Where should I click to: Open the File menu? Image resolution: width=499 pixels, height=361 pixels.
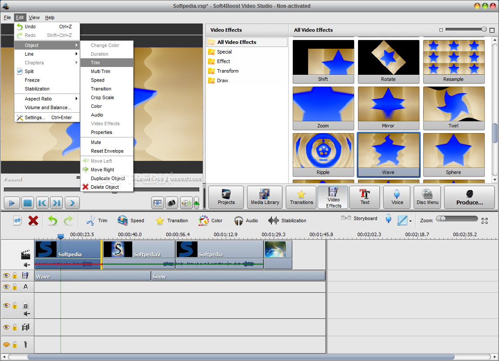(x=7, y=17)
